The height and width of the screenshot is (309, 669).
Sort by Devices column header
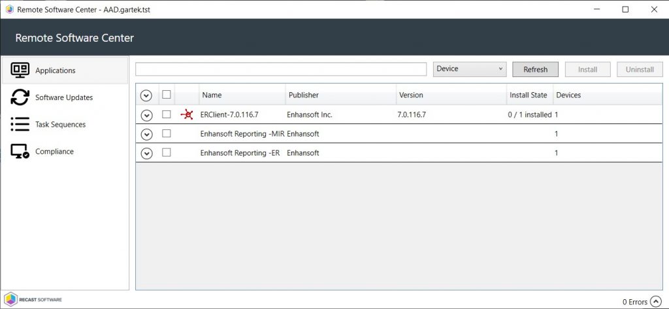click(x=608, y=95)
